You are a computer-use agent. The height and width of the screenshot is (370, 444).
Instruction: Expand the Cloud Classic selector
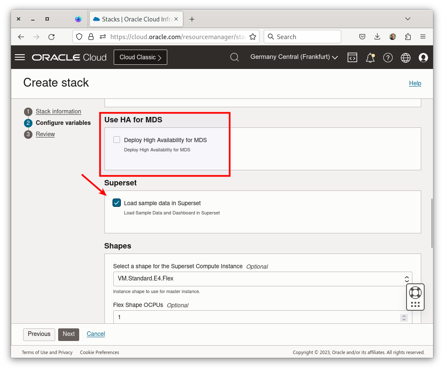click(x=140, y=57)
